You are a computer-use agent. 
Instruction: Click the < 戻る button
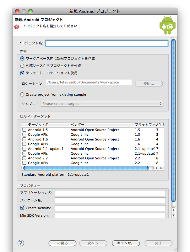click(62, 243)
